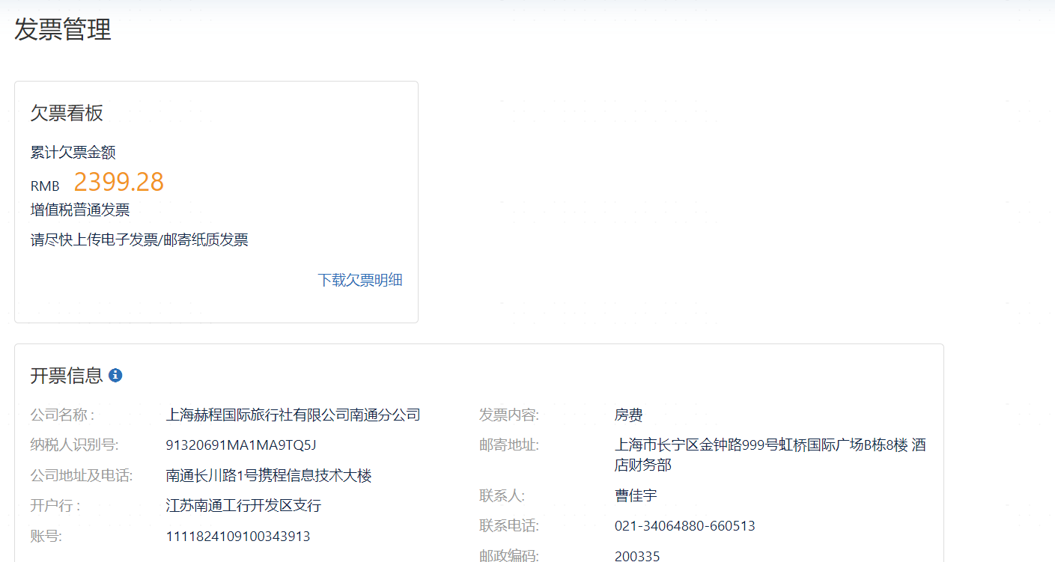The width and height of the screenshot is (1055, 562).
Task: Select phone number 021-34064880-660513
Action: 685,526
